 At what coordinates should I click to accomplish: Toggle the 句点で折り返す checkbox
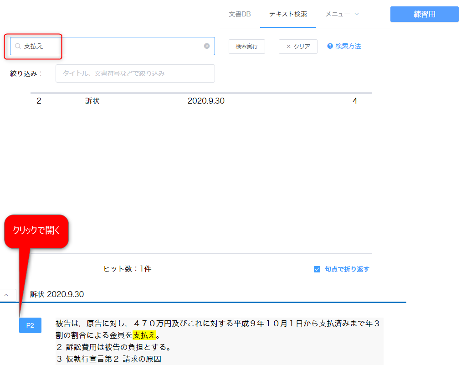317,269
